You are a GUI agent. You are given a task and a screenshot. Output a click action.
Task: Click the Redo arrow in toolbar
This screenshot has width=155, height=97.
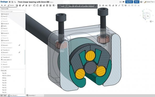(x=5, y=5)
